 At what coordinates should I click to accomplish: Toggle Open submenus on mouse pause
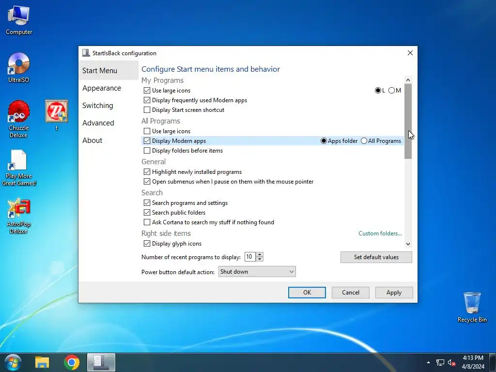pos(147,182)
